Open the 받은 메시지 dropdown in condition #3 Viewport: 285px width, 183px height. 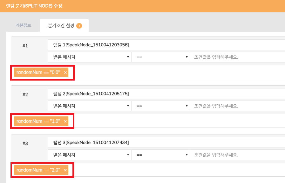coord(89,155)
